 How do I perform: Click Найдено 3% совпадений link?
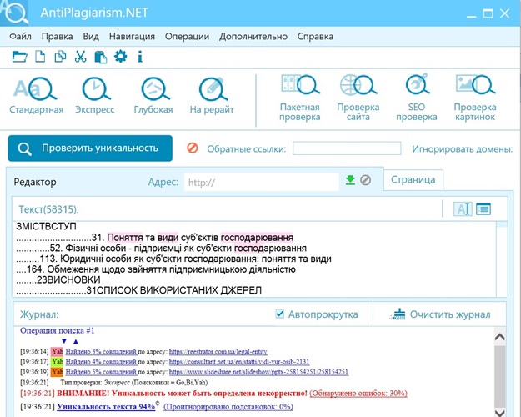[x=101, y=351]
